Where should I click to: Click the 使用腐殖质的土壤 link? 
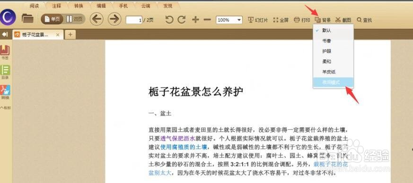tap(184, 147)
